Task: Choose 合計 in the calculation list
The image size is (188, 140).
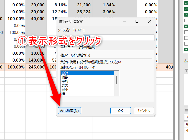Action: [x=87, y=73]
